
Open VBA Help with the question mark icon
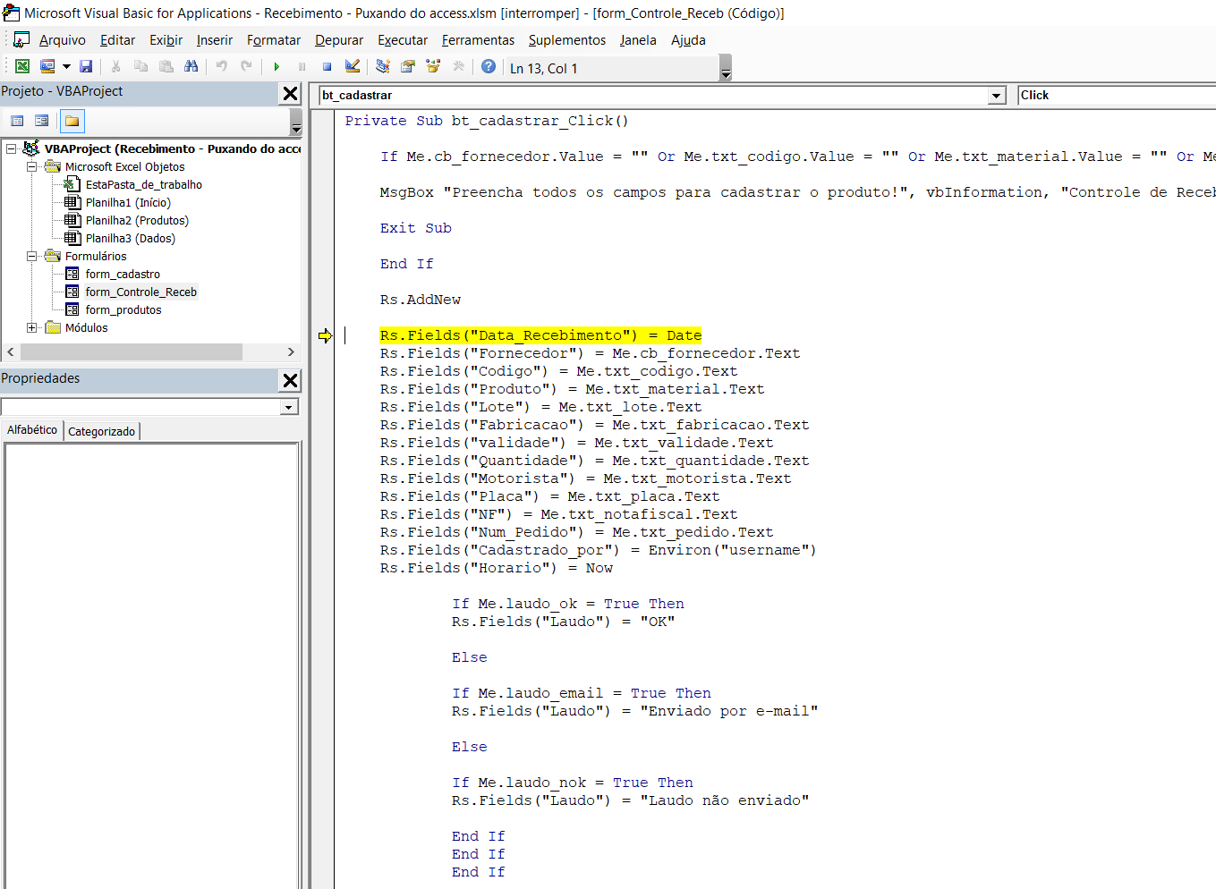pyautogui.click(x=489, y=67)
